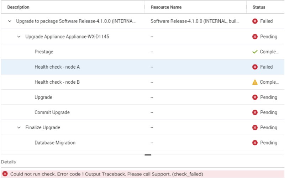Click the Pending status text for Finalize Upgrade

(x=269, y=127)
